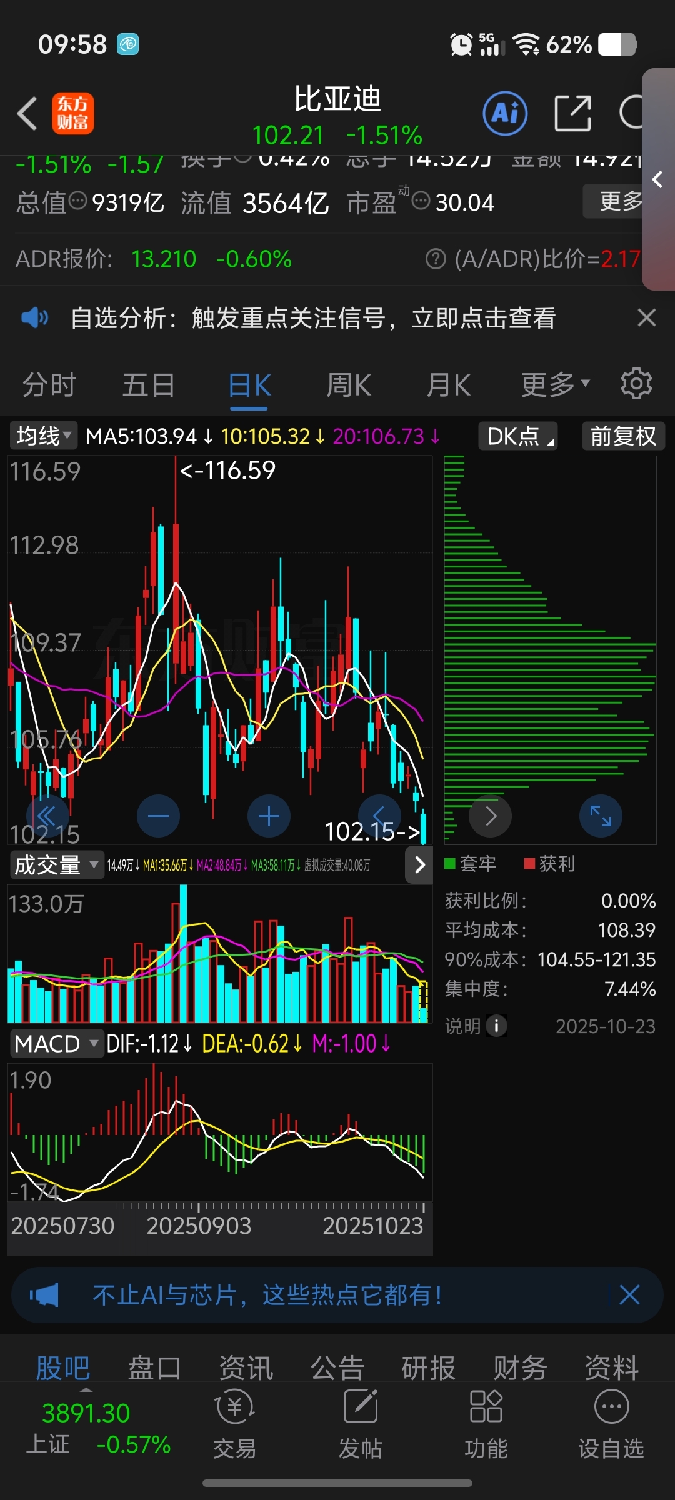Screen dimensions: 675x1500
Task: Tap the megaphone icon in banner
Action: (x=44, y=1295)
